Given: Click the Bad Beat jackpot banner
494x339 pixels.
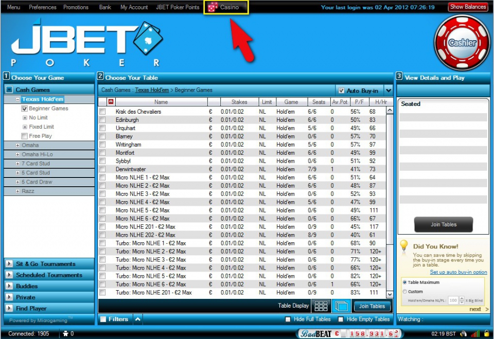Looking at the screenshot, I should pyautogui.click(x=350, y=333).
